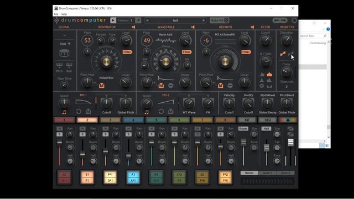Open the MS AirSnare04 sample selector

[225, 34]
